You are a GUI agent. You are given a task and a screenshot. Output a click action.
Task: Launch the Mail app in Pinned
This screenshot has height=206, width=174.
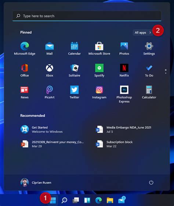coord(50,48)
